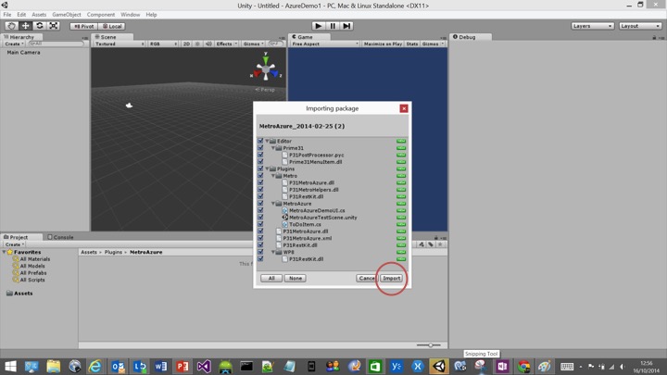Toggle Pivot handle position

(83, 26)
